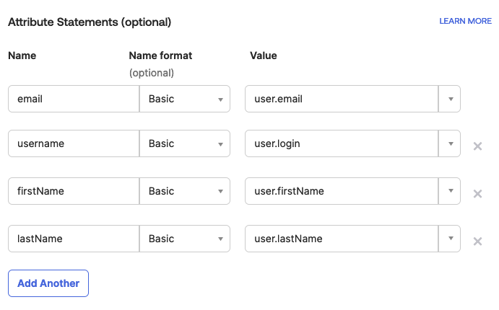Open the Name format dropdown for email

[185, 99]
